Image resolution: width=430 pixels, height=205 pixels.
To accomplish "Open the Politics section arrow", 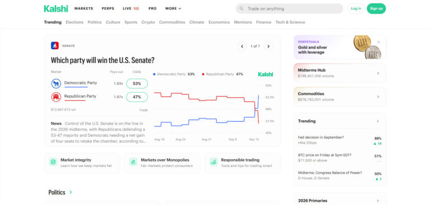I will pyautogui.click(x=71, y=192).
